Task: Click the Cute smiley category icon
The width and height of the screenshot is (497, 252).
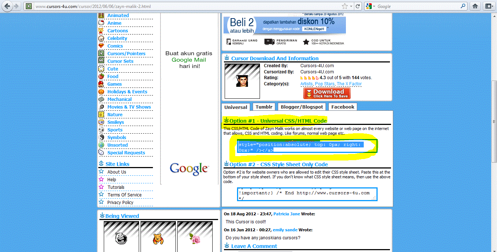Action: point(101,69)
